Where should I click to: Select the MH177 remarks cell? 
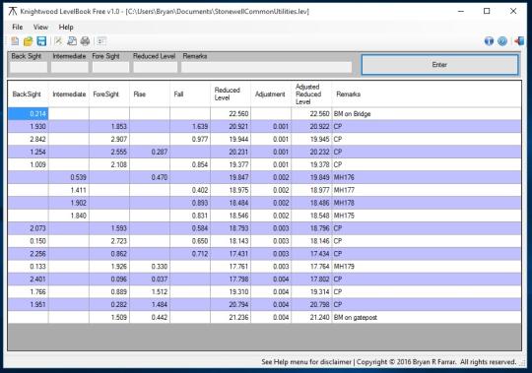click(x=427, y=190)
